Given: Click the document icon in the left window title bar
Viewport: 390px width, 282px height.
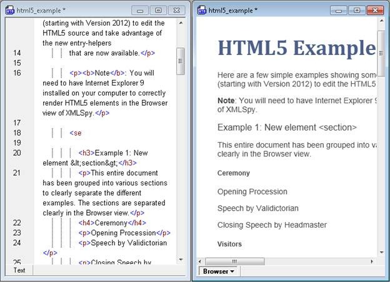Looking at the screenshot, I should [x=10, y=11].
